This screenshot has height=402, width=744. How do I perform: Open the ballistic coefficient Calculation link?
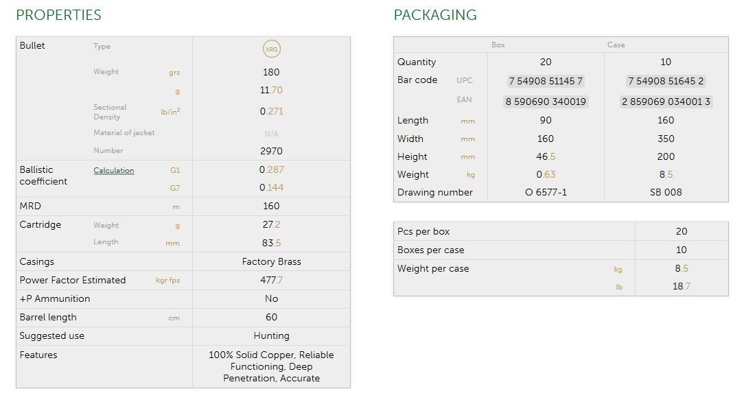pyautogui.click(x=114, y=170)
